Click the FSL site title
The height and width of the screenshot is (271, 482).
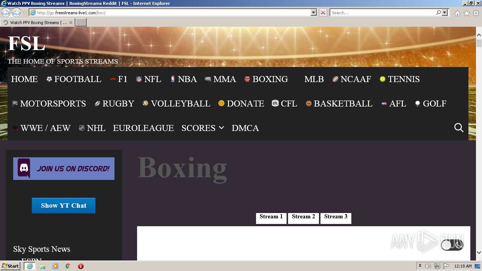[x=27, y=44]
